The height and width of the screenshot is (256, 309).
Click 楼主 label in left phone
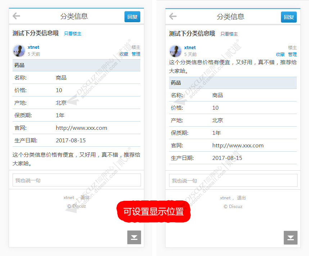(136, 47)
